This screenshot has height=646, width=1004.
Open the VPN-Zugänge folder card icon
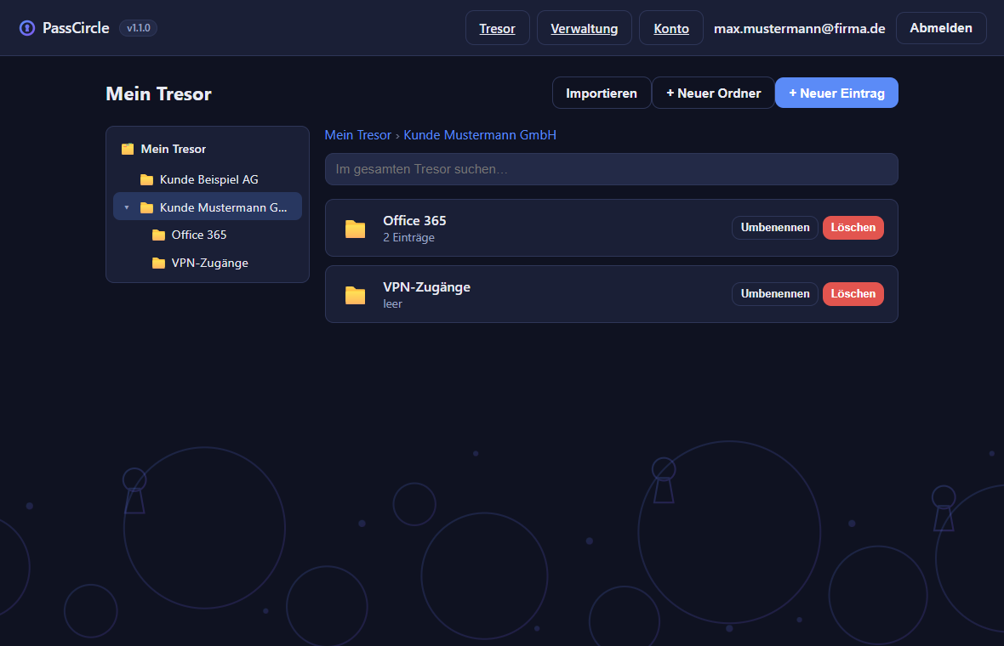[x=356, y=295]
